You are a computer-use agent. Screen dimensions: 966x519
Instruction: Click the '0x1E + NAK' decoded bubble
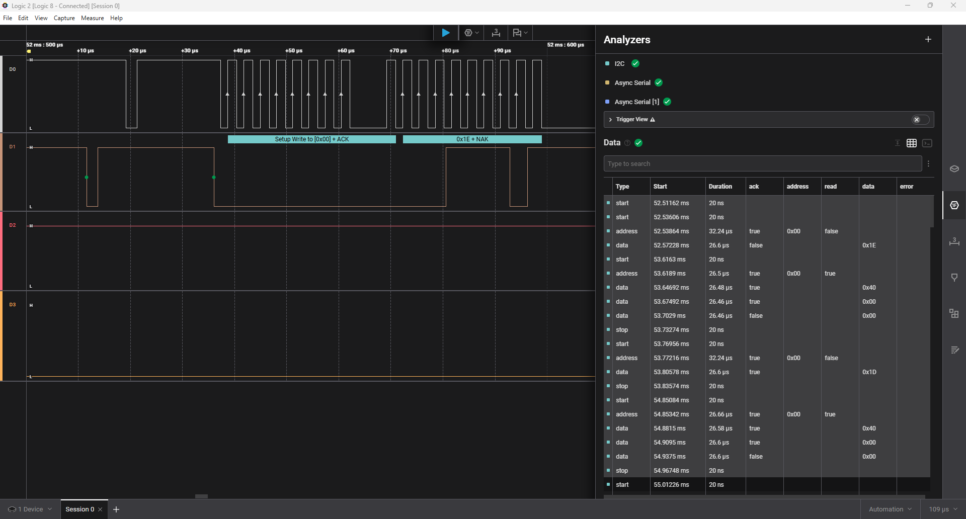tap(472, 139)
